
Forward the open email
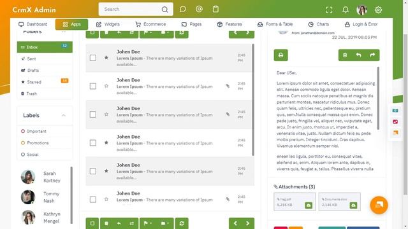(372, 55)
